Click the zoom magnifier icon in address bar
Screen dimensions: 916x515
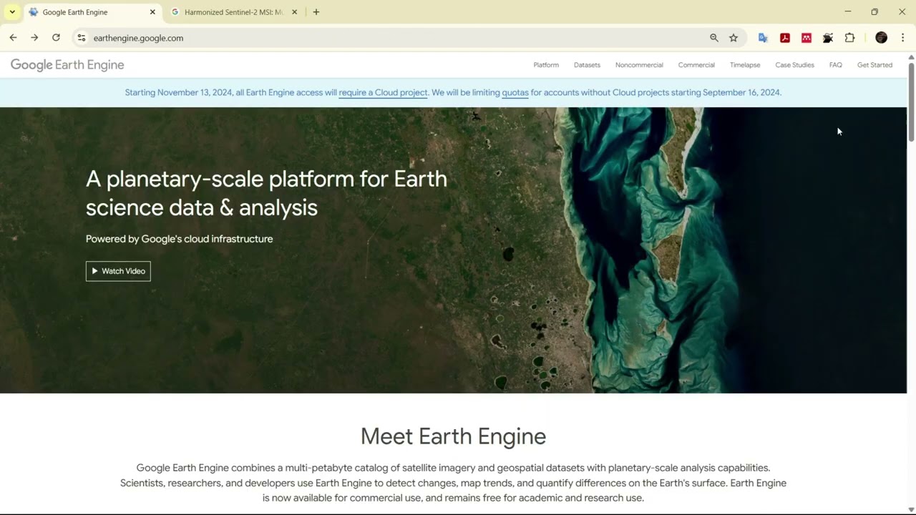coord(714,38)
